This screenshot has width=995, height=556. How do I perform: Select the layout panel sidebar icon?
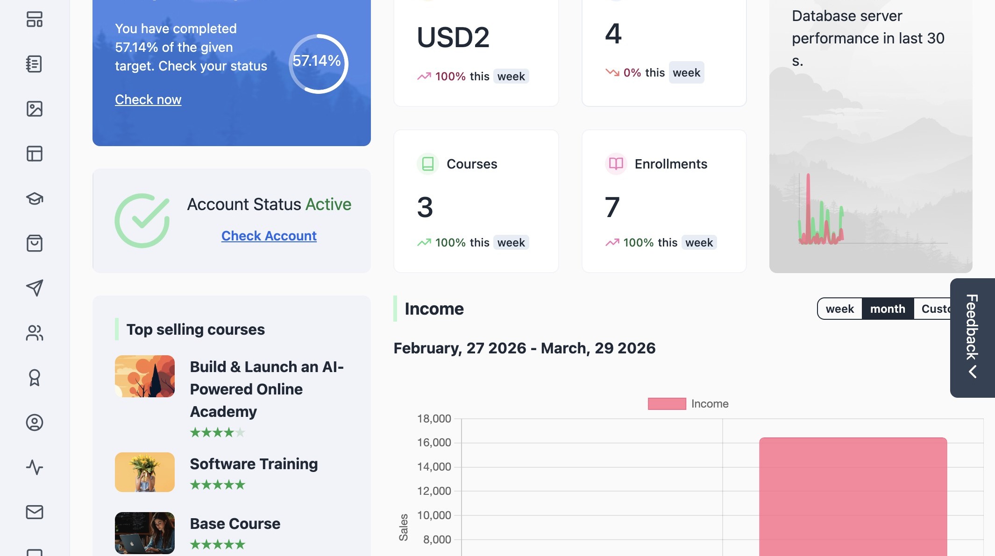coord(35,154)
